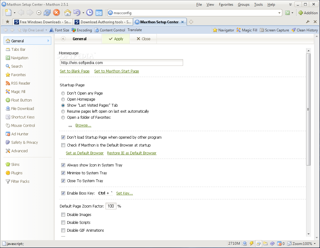Enable Disable Scripts checkbox
This screenshot has width=320, height=248.
point(63,222)
